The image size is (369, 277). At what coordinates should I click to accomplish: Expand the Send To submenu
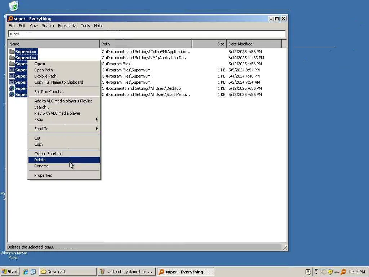pos(64,129)
